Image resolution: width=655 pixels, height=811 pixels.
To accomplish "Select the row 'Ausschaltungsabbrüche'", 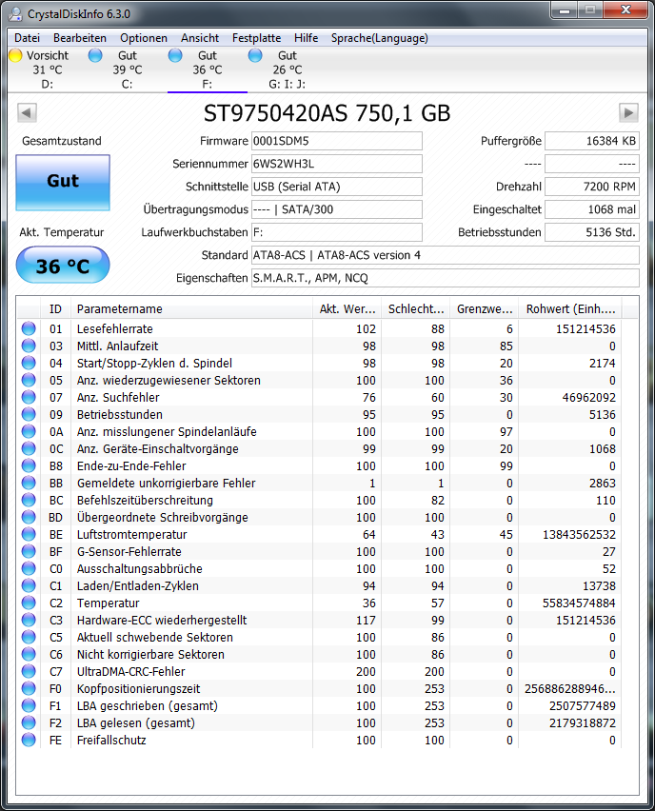I will click(x=319, y=568).
